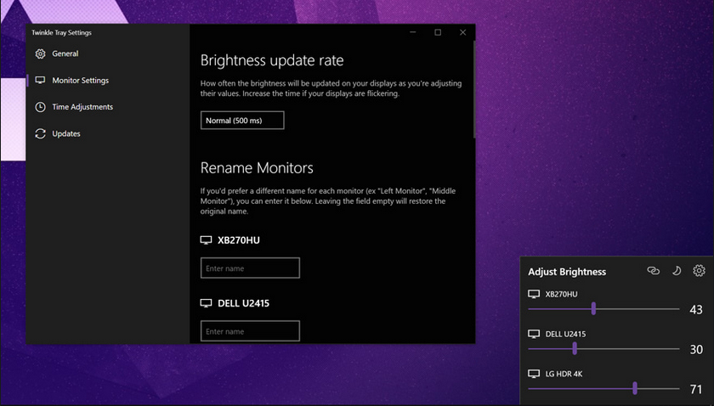Click the XB270HU brightness slider

[603, 309]
